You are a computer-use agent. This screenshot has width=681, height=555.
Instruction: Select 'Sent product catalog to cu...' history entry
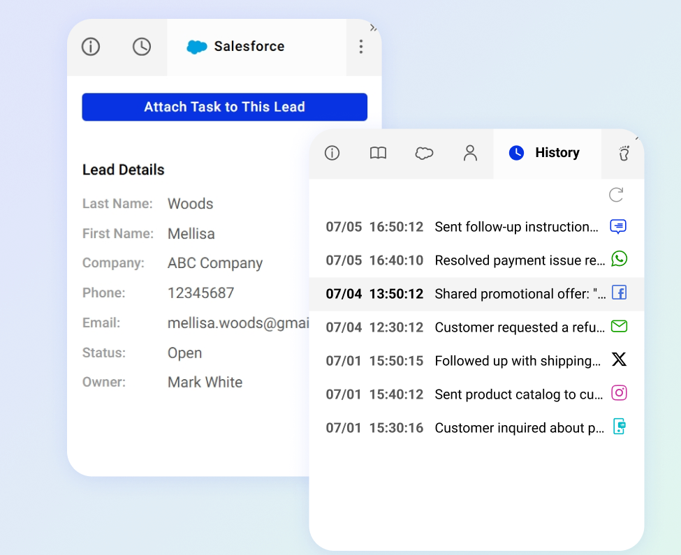coord(476,394)
